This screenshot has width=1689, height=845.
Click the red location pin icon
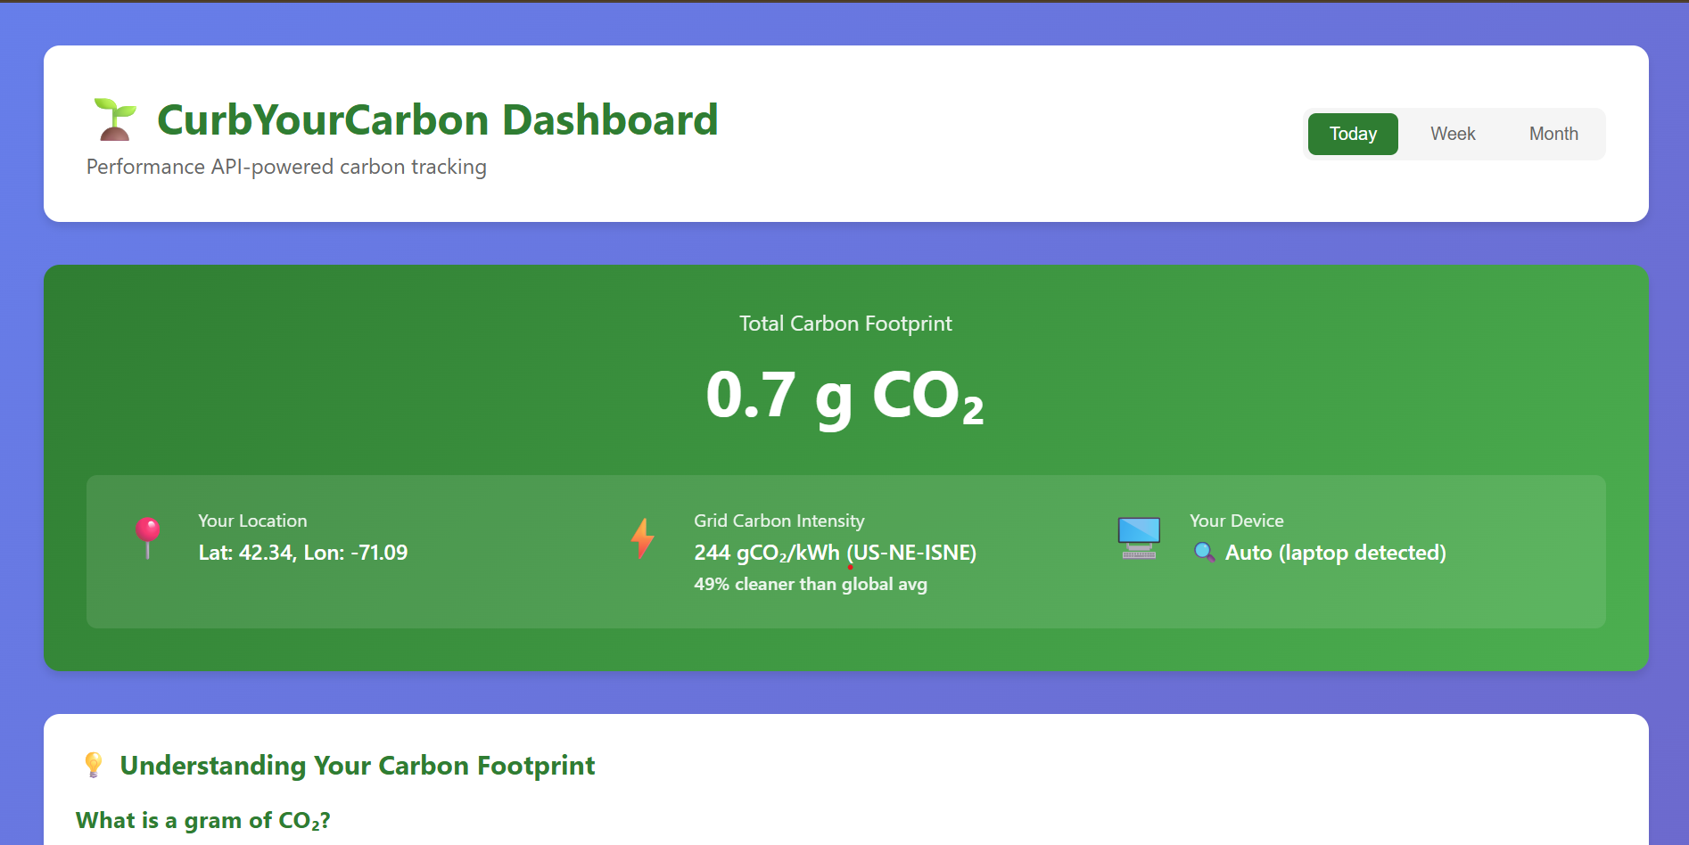tap(148, 537)
